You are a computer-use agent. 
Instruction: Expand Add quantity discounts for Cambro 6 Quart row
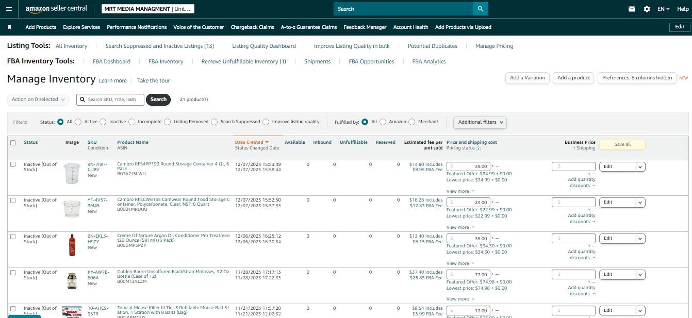pos(582,219)
